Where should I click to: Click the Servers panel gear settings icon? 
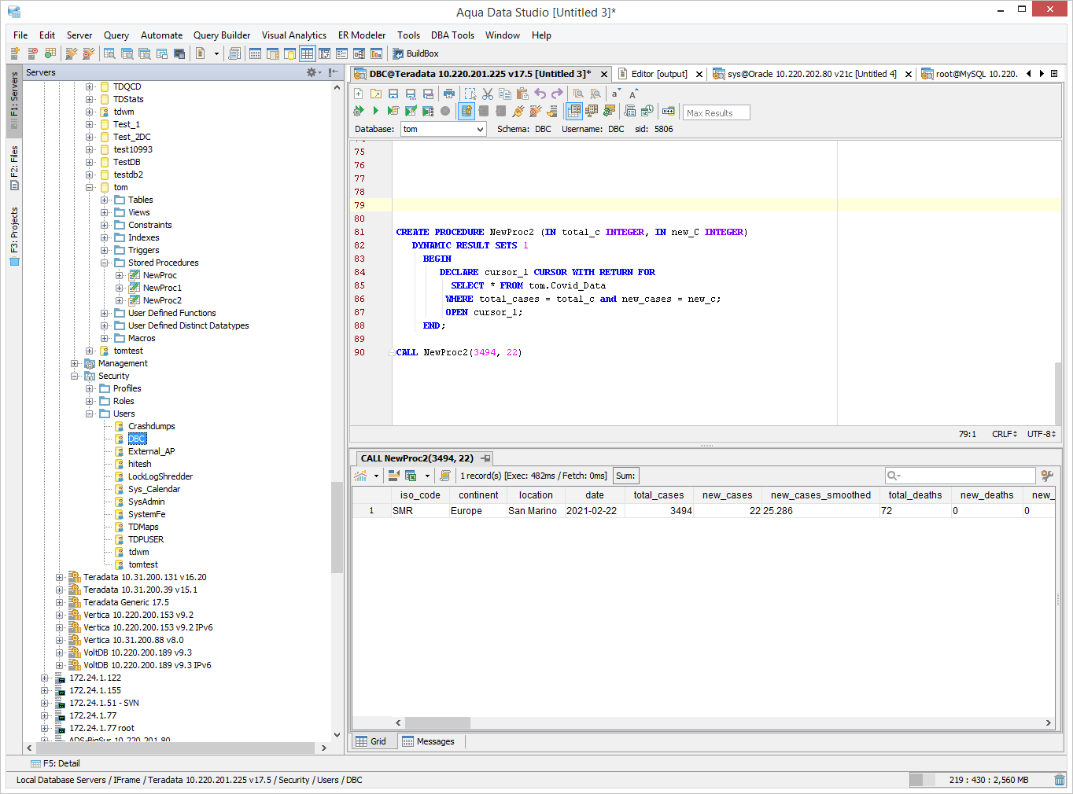tap(312, 72)
